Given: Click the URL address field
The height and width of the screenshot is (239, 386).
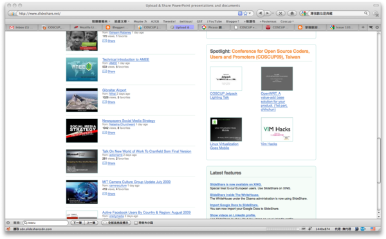Looking at the screenshot, I should tap(127, 14).
